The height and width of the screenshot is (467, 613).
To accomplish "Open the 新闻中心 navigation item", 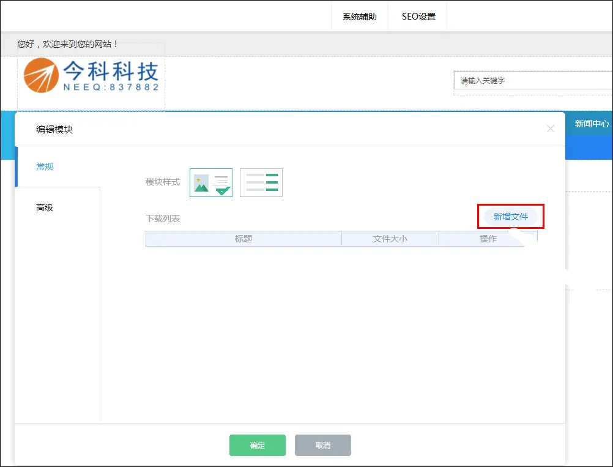I will point(592,124).
